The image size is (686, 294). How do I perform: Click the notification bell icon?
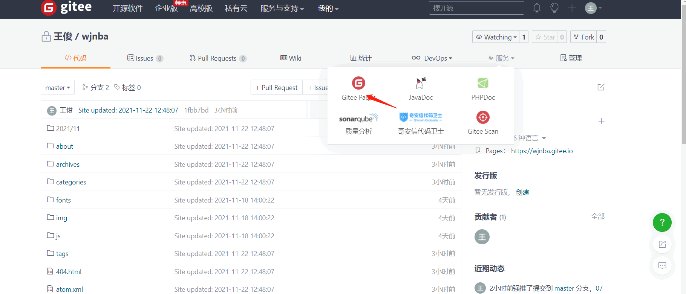(x=537, y=8)
